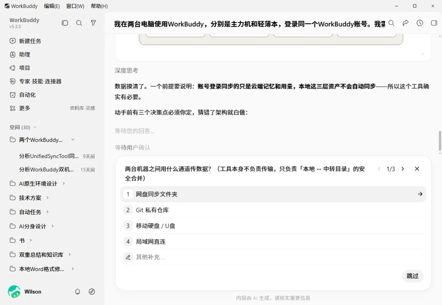Expand the 深度思考 section

click(x=126, y=71)
